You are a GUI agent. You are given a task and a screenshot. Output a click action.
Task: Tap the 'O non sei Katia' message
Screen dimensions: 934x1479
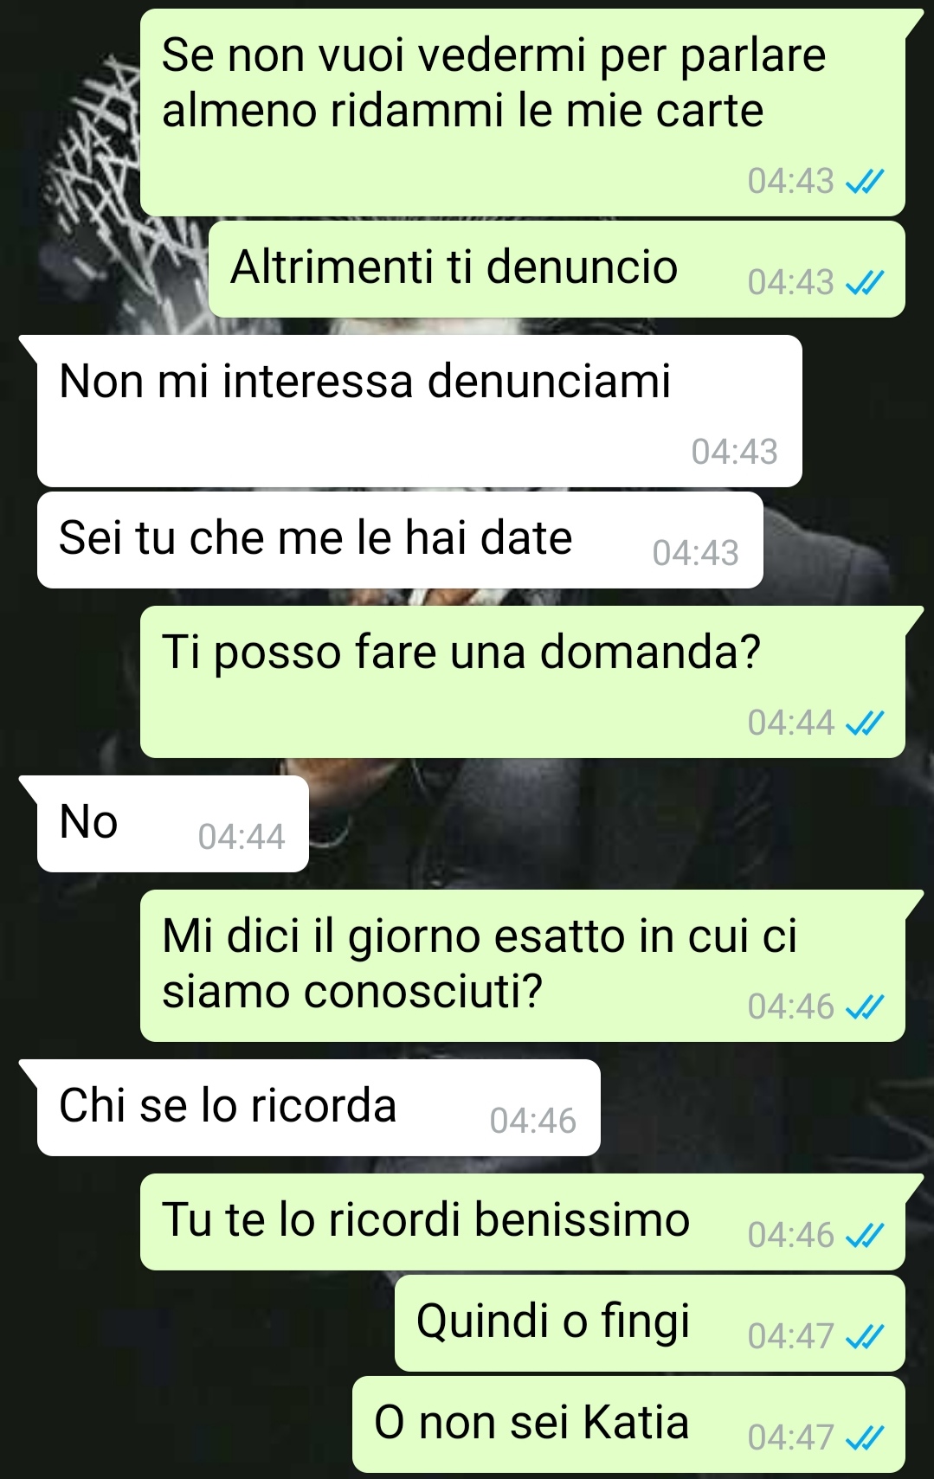(628, 1424)
